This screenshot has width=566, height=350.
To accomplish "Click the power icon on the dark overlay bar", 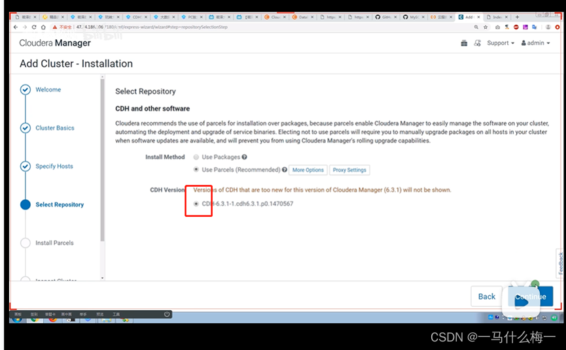I will pyautogui.click(x=167, y=314).
